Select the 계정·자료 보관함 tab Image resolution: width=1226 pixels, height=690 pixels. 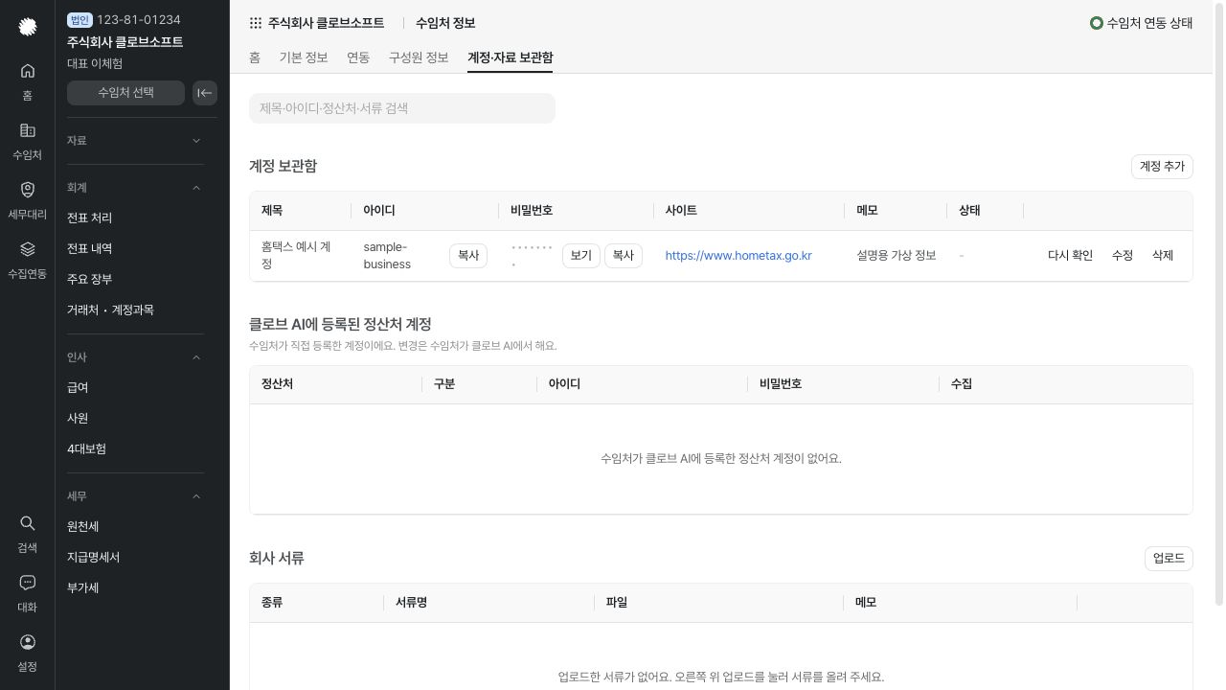click(x=511, y=57)
